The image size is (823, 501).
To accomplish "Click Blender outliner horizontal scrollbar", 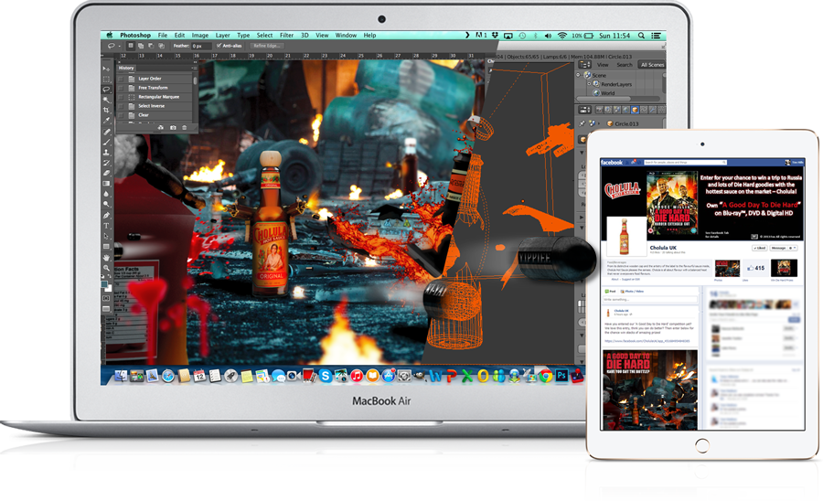I will point(604,99).
